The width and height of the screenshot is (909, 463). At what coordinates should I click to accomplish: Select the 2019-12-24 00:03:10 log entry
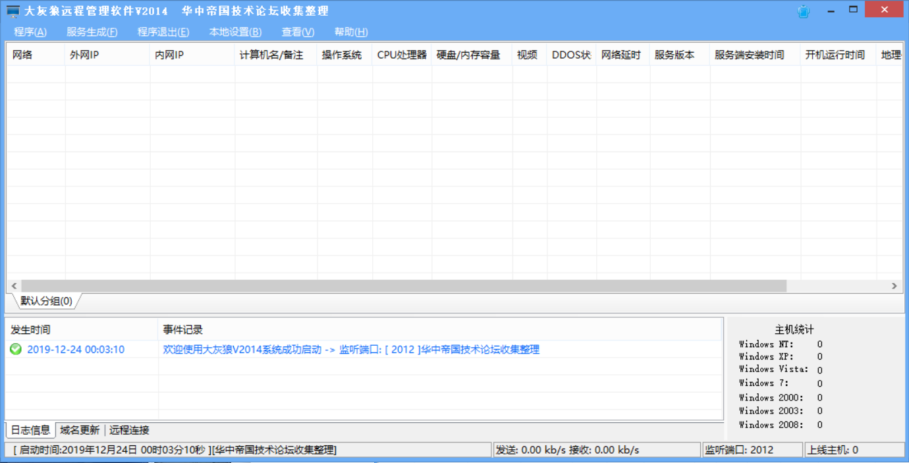coord(76,349)
